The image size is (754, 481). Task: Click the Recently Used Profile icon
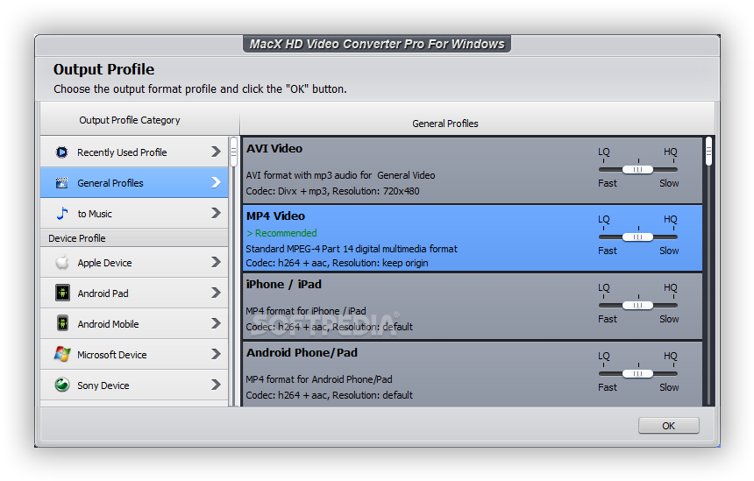pyautogui.click(x=61, y=152)
